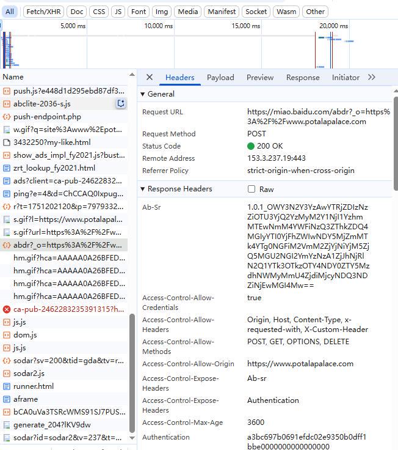398x450 pixels.
Task: Select the bCA0uVa3TSRcWMS91SJ7PUS script icon
Action: [x=6, y=412]
